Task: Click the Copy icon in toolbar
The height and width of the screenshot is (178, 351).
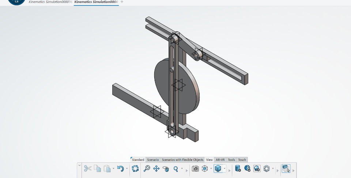Action: click(97, 169)
